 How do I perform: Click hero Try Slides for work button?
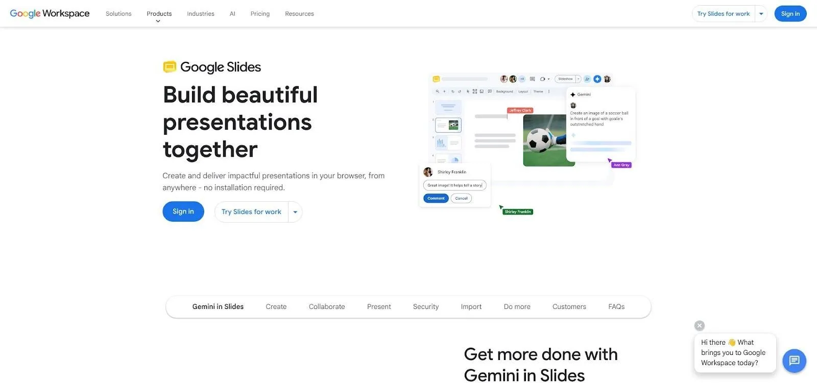(x=251, y=212)
